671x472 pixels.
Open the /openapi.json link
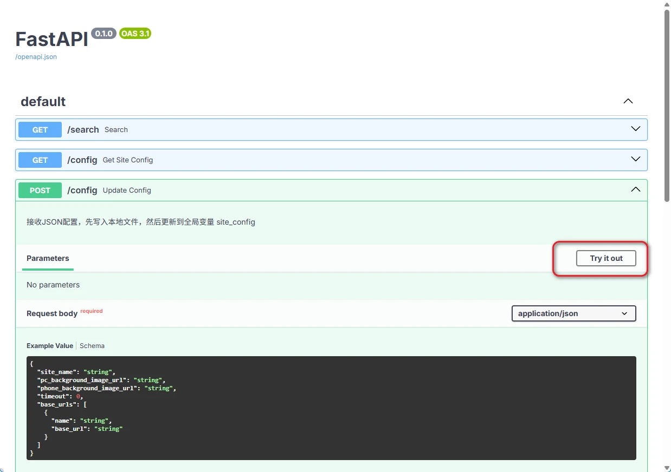[x=36, y=57]
